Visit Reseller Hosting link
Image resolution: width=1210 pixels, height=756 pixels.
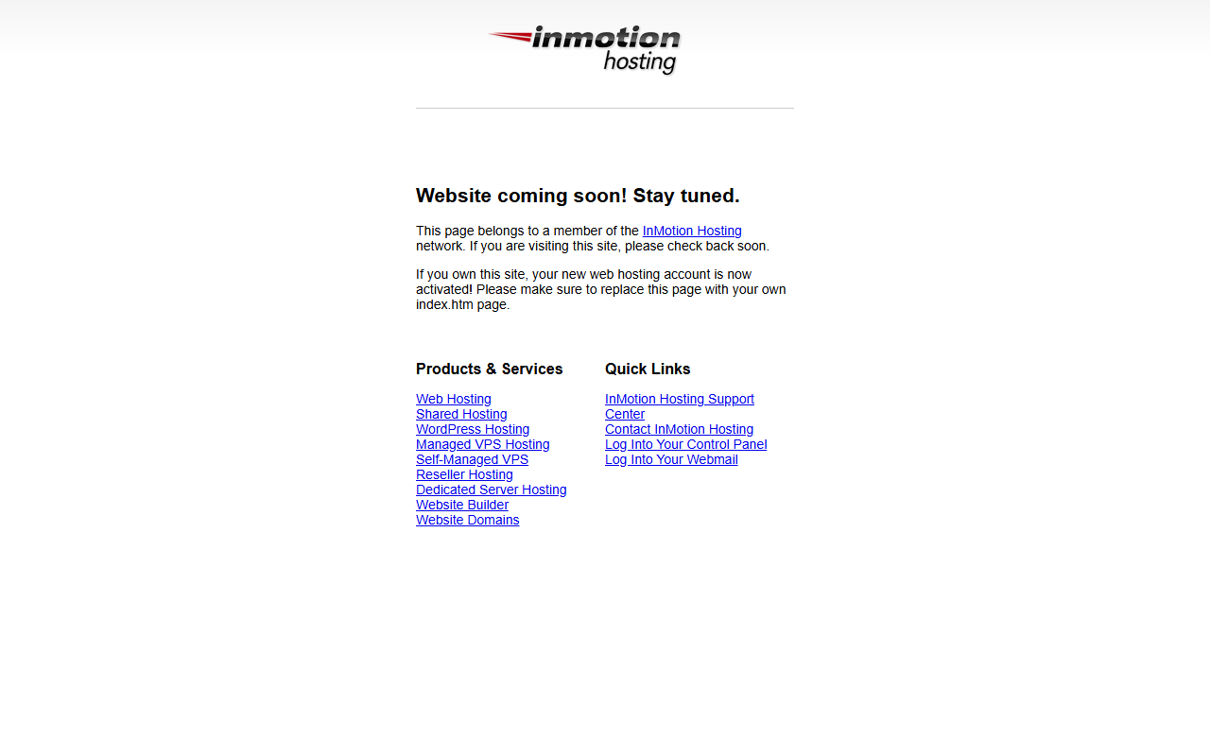click(x=464, y=474)
